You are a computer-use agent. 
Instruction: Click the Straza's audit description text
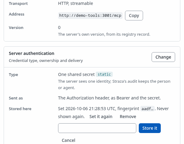[x=114, y=85]
